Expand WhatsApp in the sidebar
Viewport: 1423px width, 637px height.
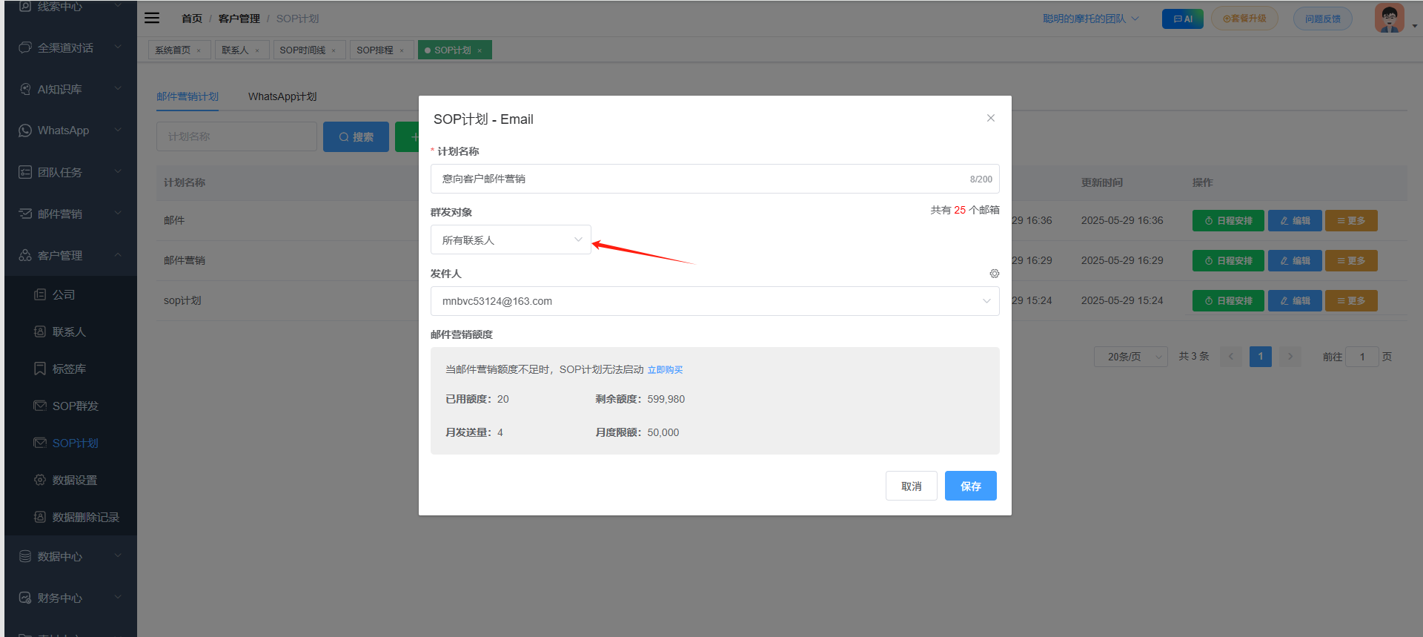70,131
